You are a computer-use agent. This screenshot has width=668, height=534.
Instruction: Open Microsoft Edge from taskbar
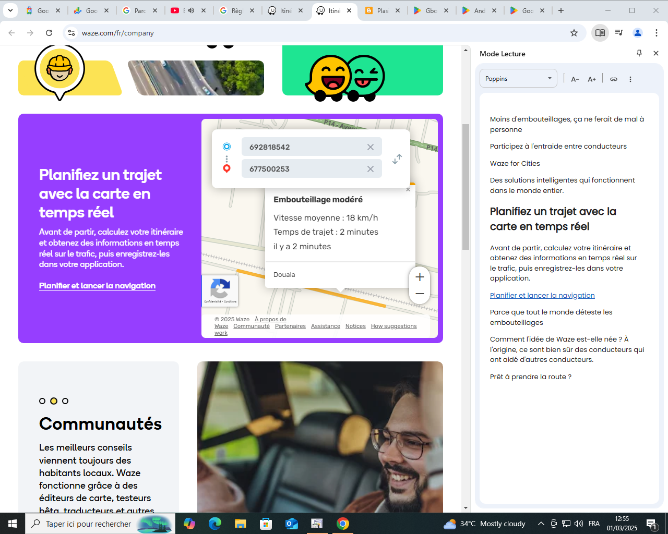coord(215,524)
